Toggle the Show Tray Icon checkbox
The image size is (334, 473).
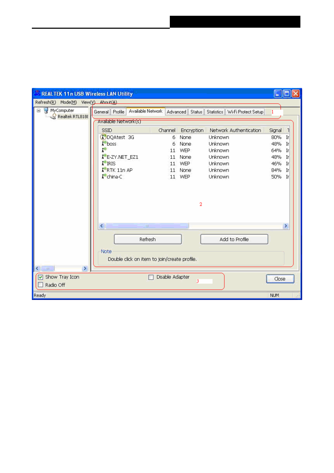click(x=41, y=277)
